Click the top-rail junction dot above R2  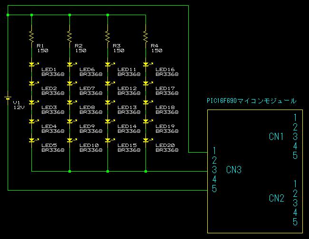pyautogui.click(x=69, y=15)
